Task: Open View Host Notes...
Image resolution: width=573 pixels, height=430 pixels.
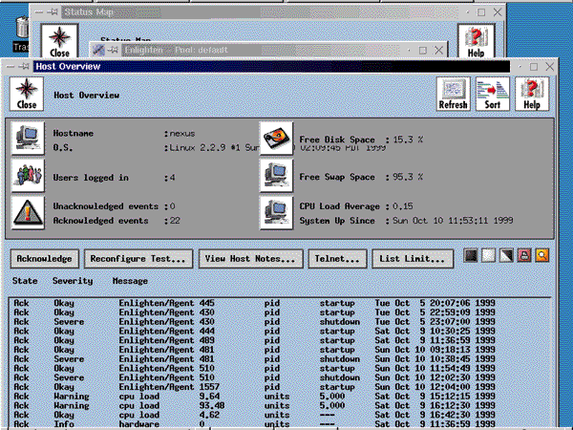Action: coord(250,259)
